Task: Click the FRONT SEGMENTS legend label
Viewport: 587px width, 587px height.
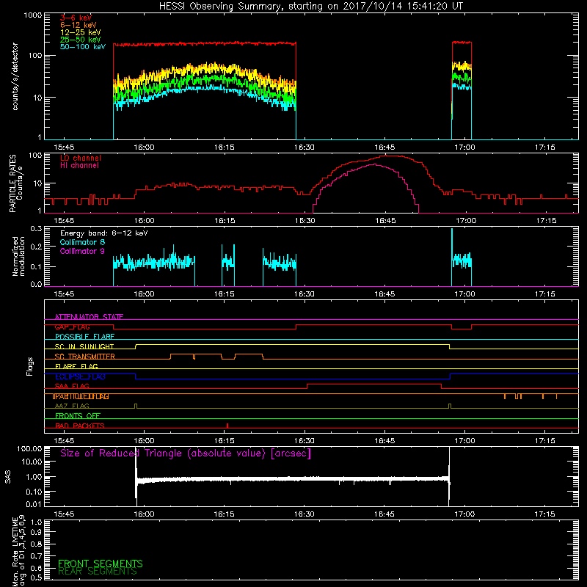Action: [101, 564]
